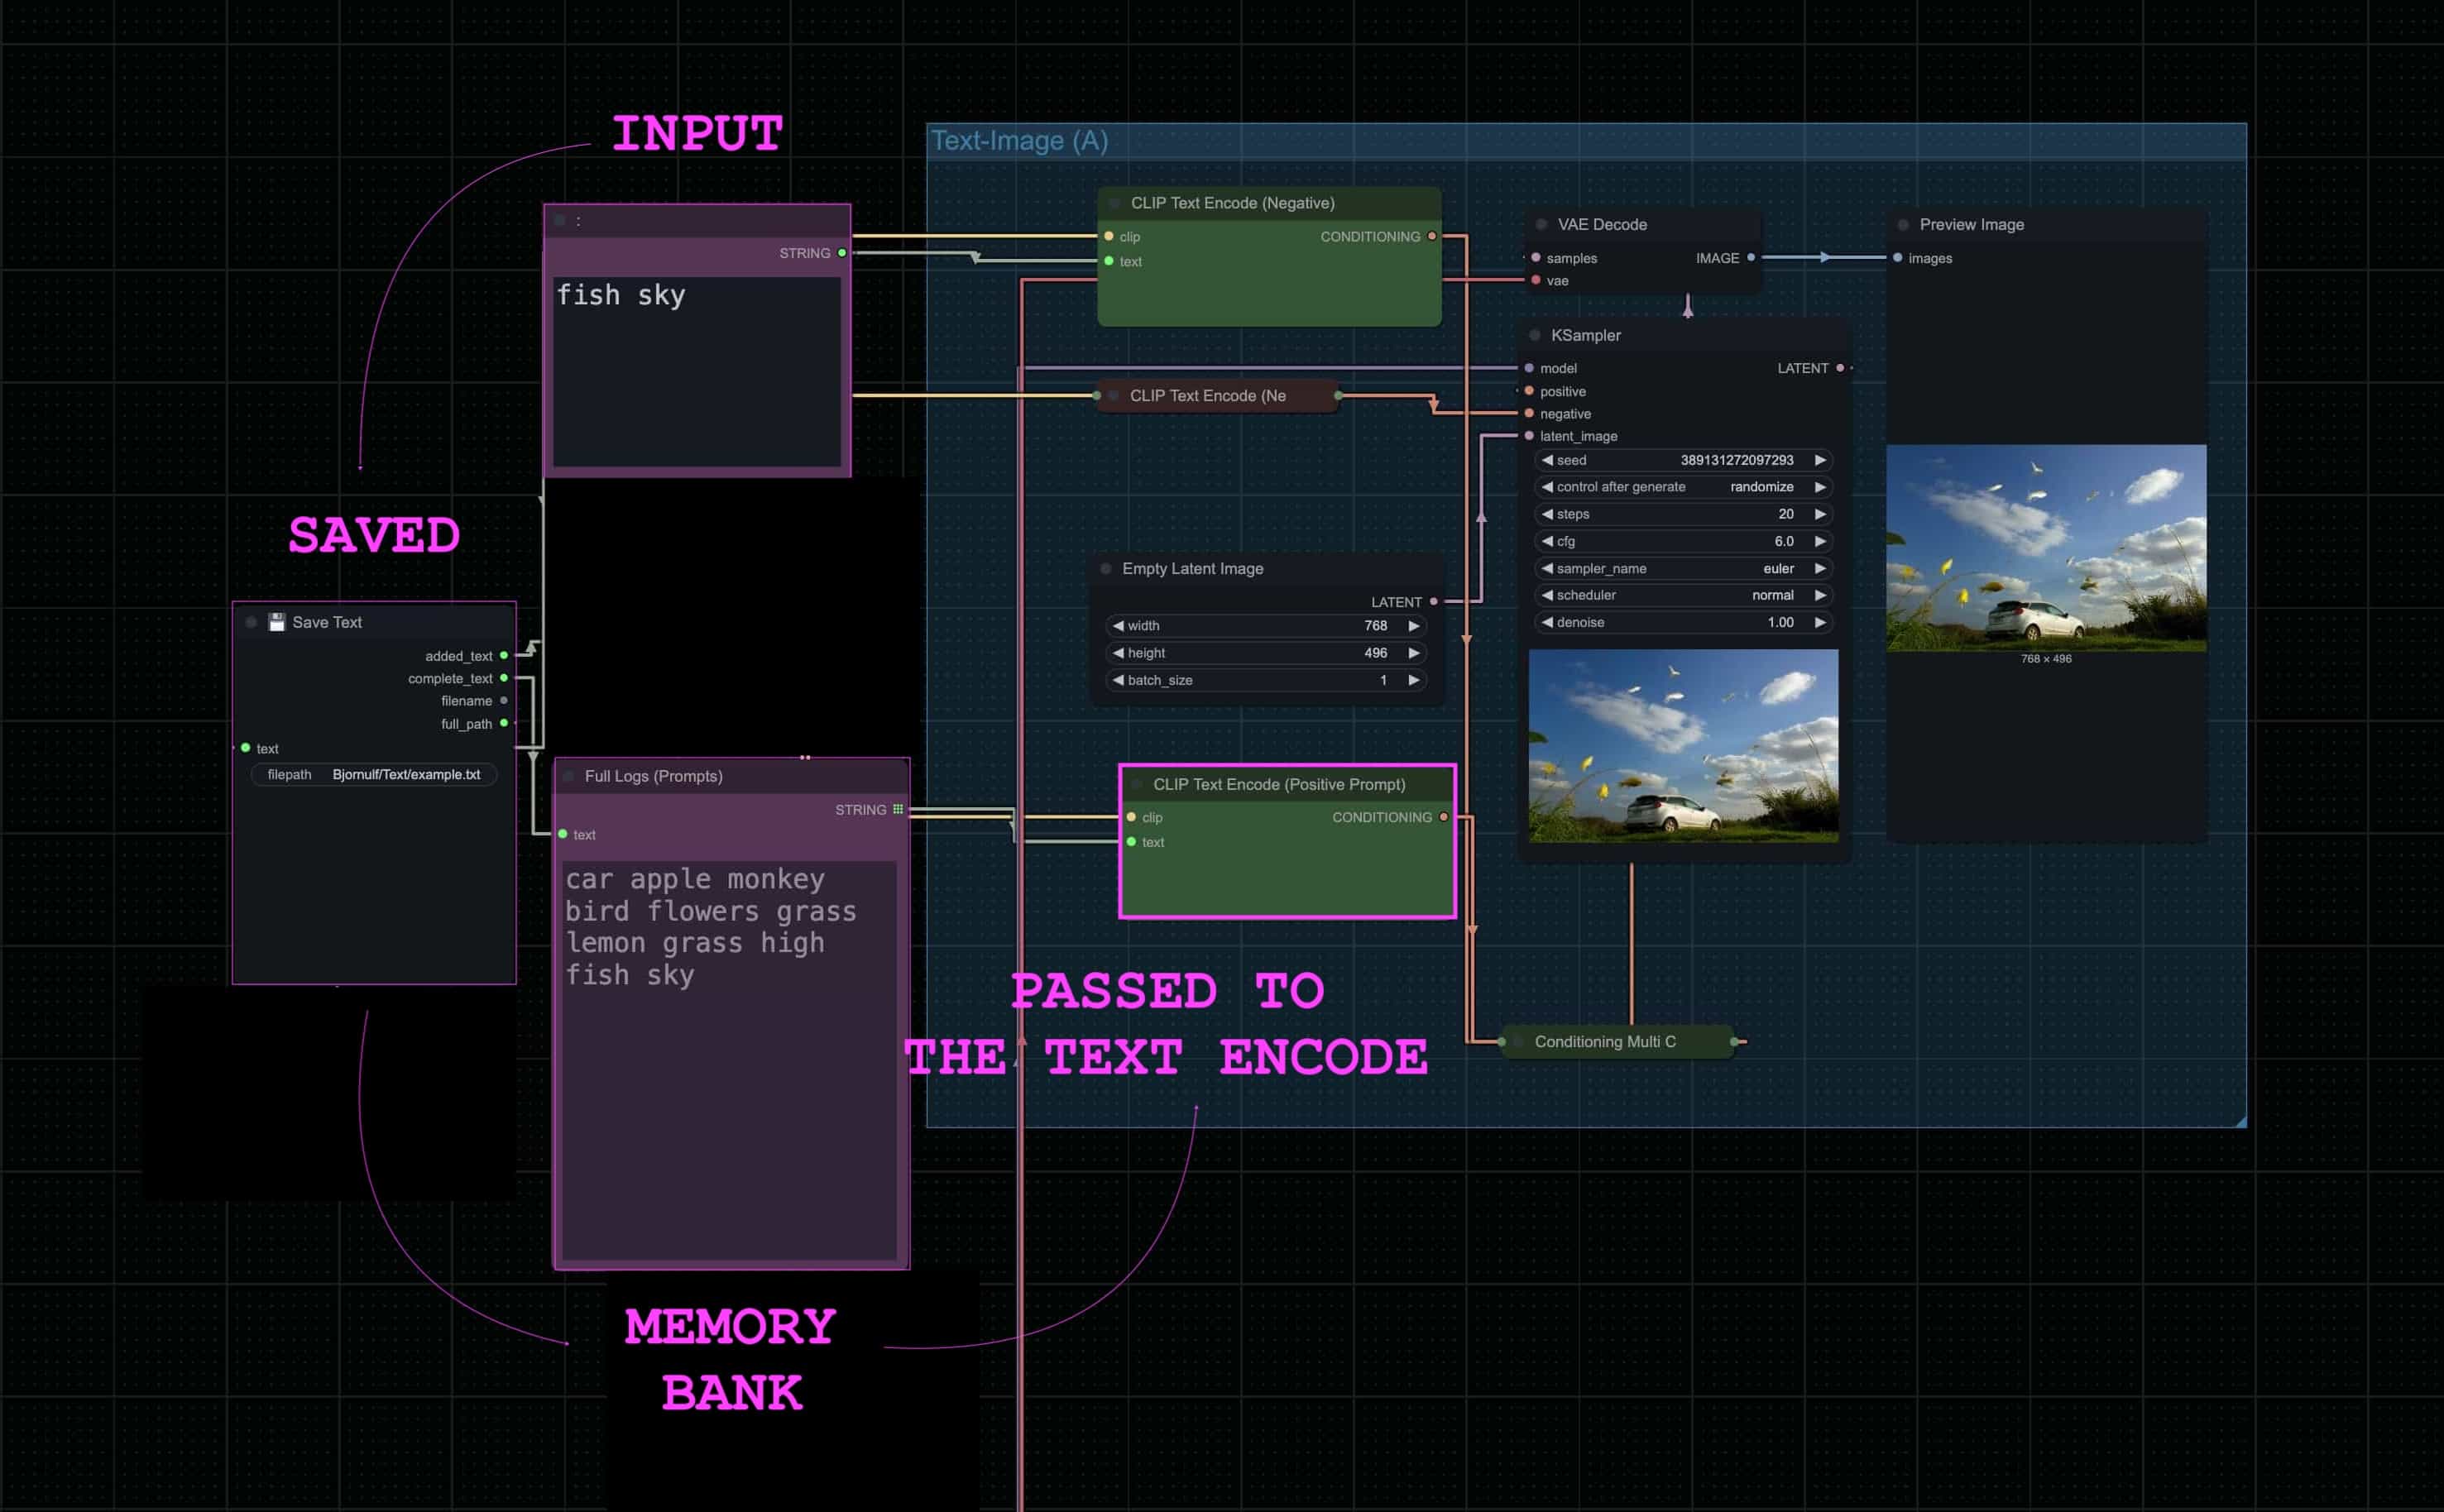
Task: Click the CONDITIONING output dot of the Positive Prompt node
Action: click(x=1443, y=817)
